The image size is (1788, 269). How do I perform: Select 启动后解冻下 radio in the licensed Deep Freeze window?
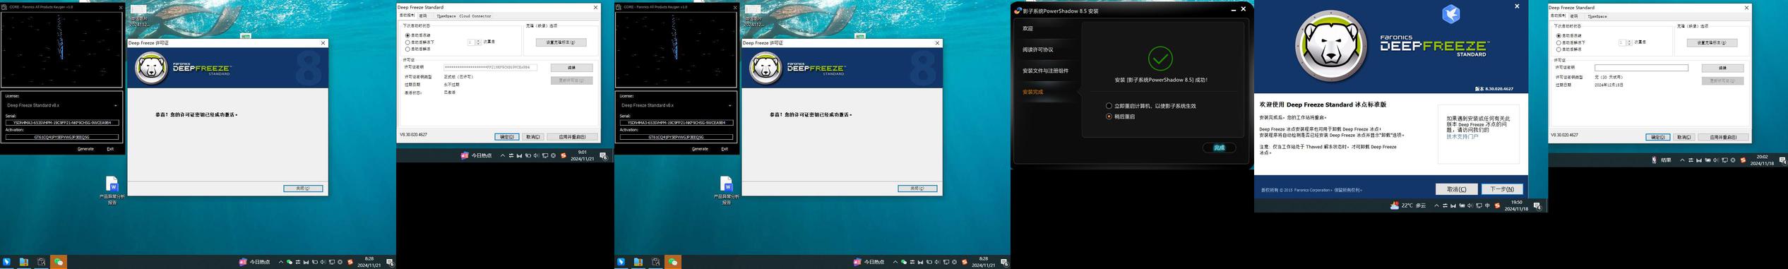pyautogui.click(x=407, y=42)
